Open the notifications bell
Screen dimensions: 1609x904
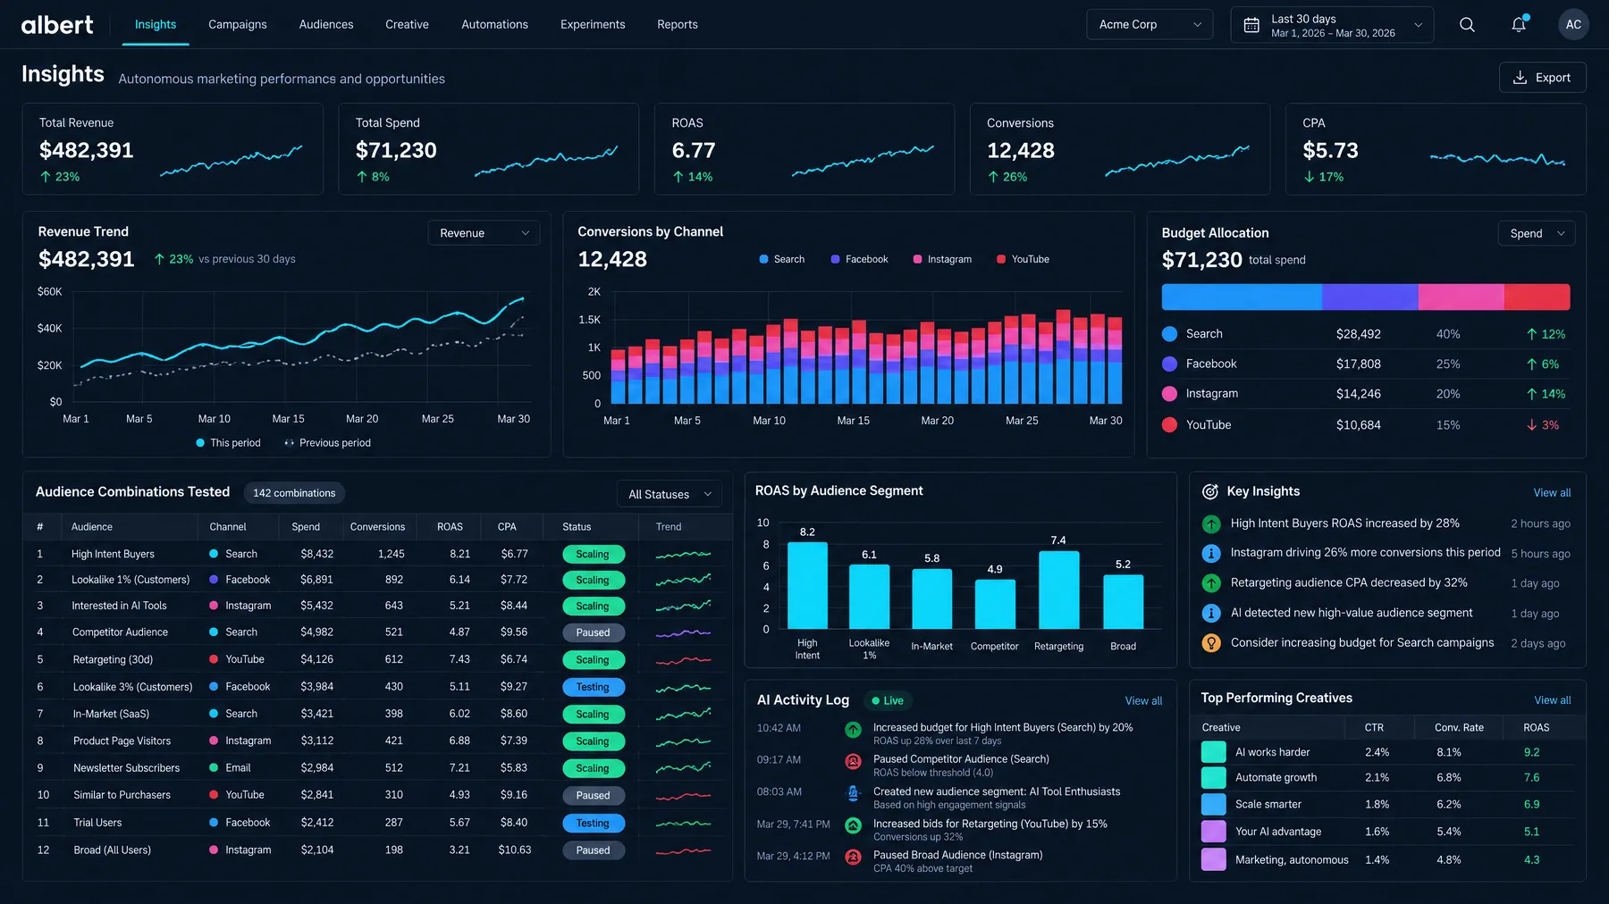1519,25
